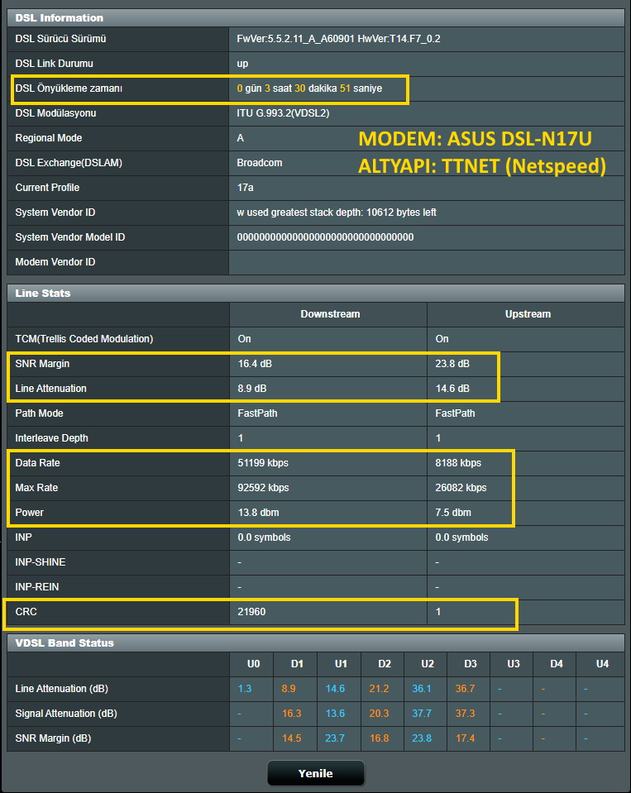Click D3 SNR margin value 17.4

pos(465,738)
